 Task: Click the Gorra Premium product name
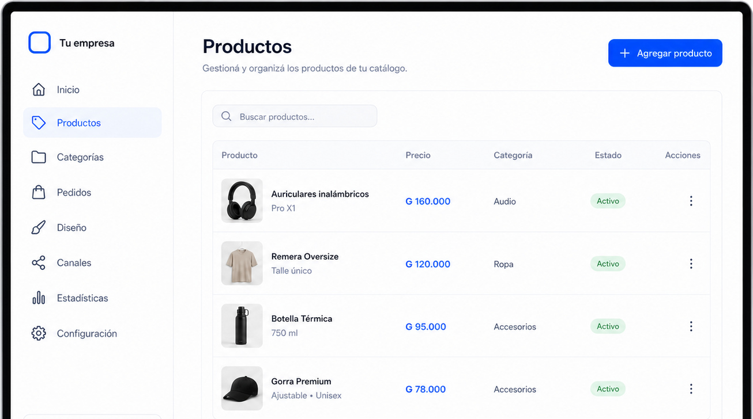click(301, 381)
